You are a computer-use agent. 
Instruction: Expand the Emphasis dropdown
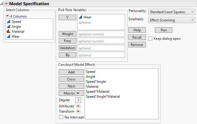(x=172, y=20)
